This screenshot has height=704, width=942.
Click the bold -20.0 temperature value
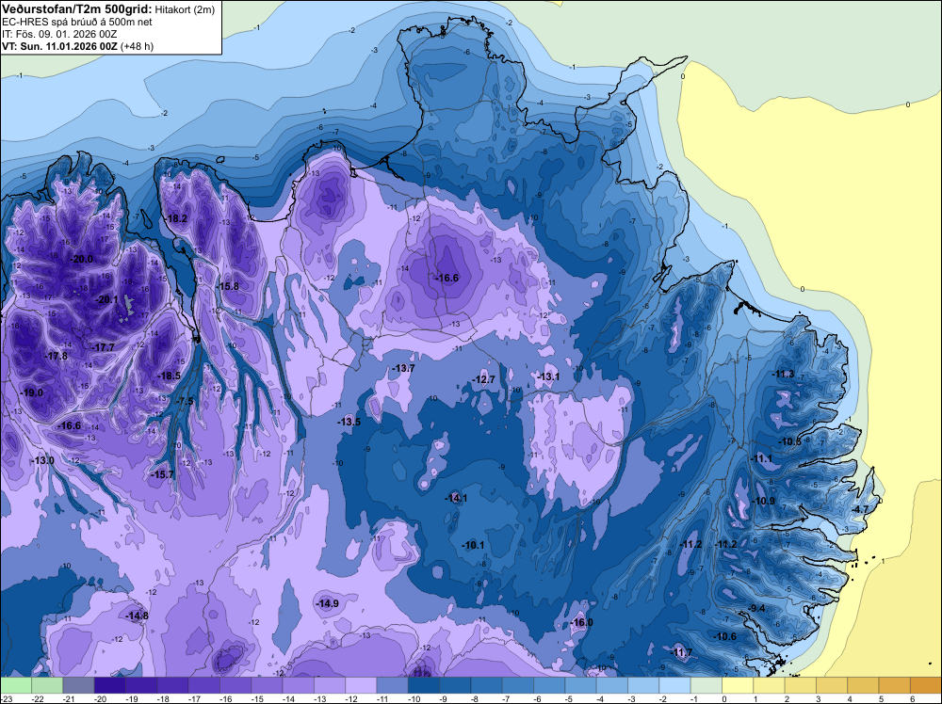pos(81,259)
